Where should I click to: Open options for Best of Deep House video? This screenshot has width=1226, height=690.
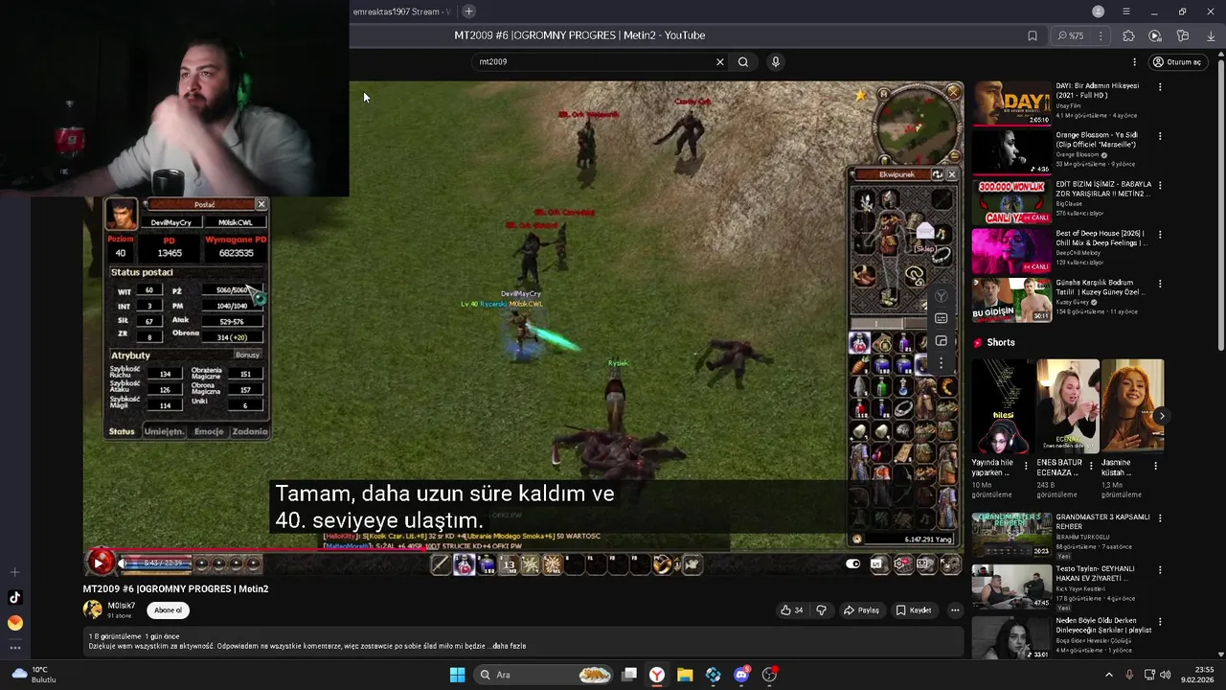(1160, 234)
